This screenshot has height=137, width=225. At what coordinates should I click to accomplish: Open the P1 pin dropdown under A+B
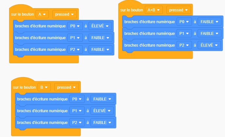tap(184, 34)
